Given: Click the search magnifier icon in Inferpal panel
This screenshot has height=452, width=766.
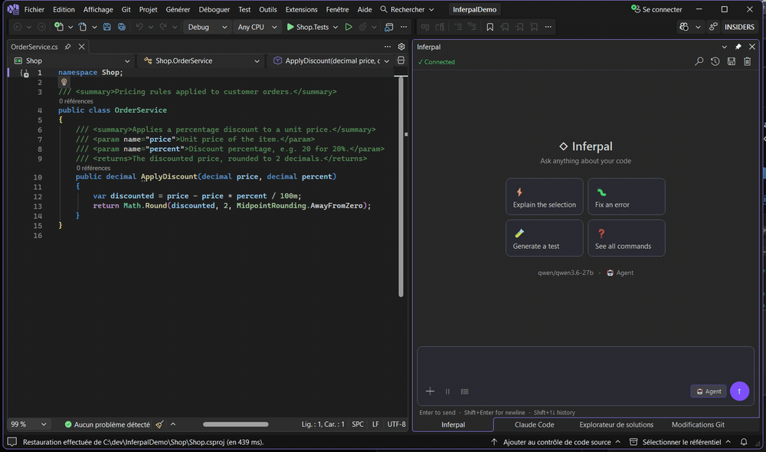Looking at the screenshot, I should coord(699,61).
